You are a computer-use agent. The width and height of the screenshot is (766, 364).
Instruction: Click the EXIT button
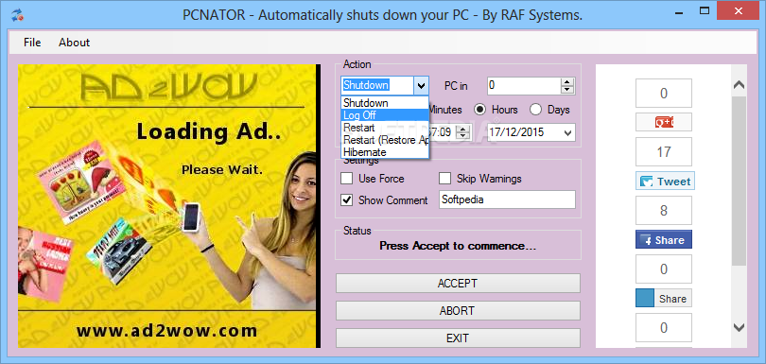(x=458, y=338)
